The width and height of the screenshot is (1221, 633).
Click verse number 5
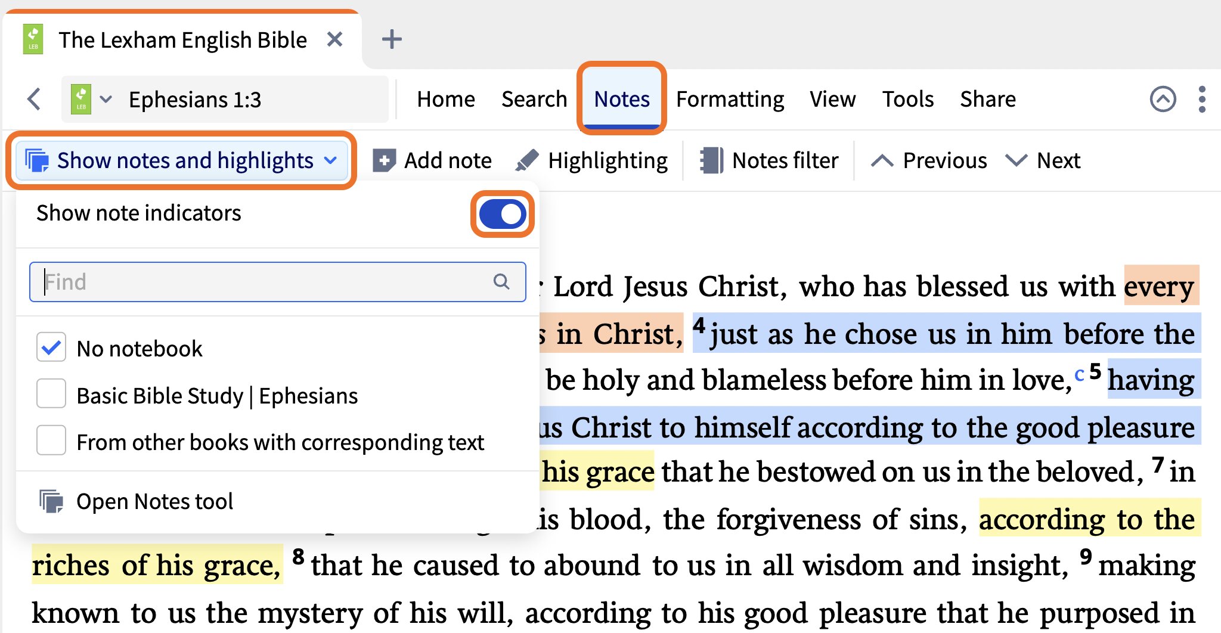(1095, 372)
